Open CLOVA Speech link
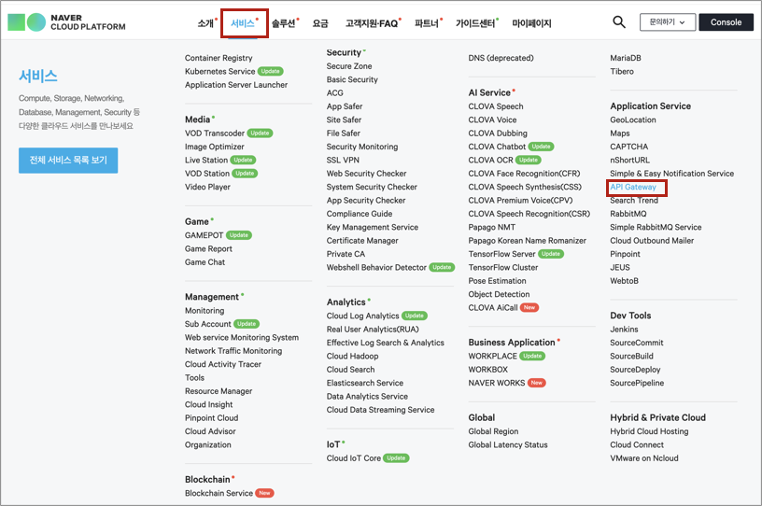 pos(496,106)
